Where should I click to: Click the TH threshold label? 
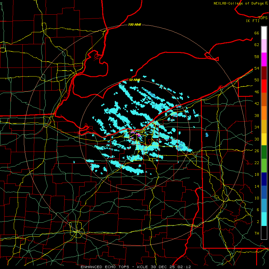(257, 233)
